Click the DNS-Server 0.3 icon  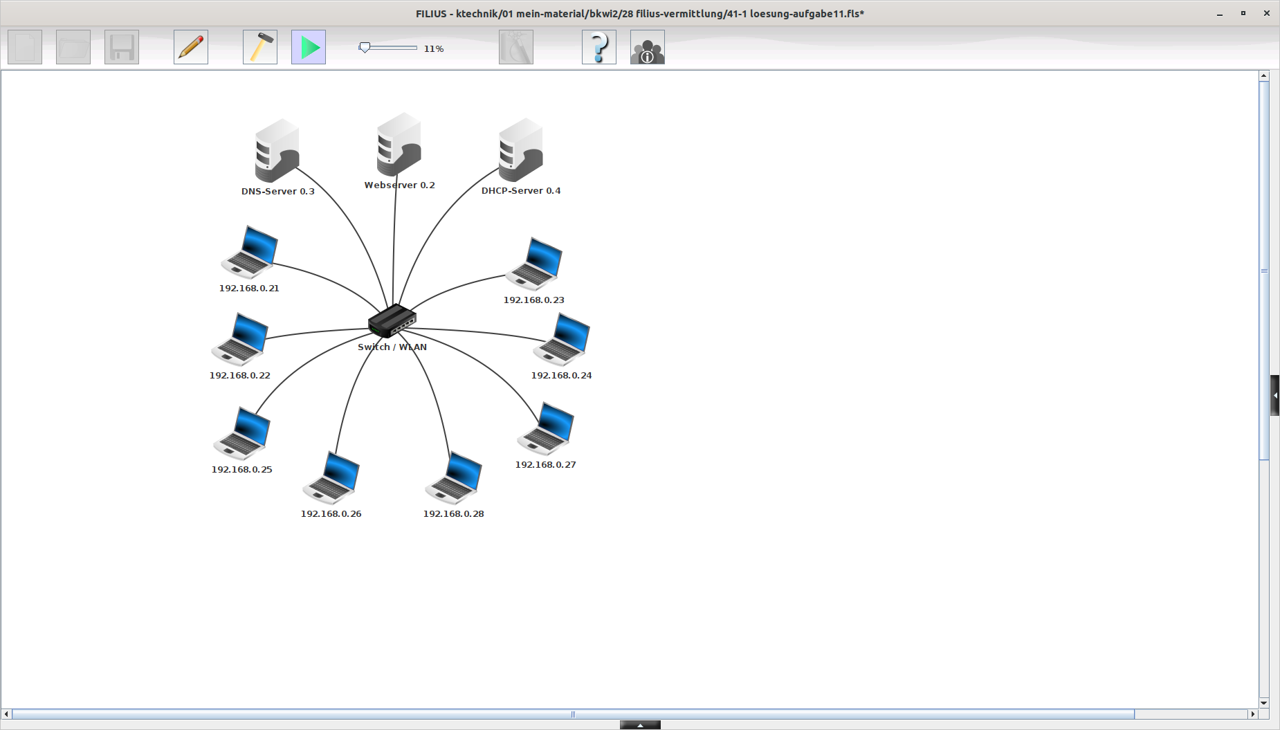coord(277,152)
